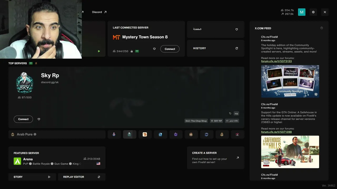Click the Mystery Town Season 8 title
The width and height of the screenshot is (337, 189).
point(145,37)
